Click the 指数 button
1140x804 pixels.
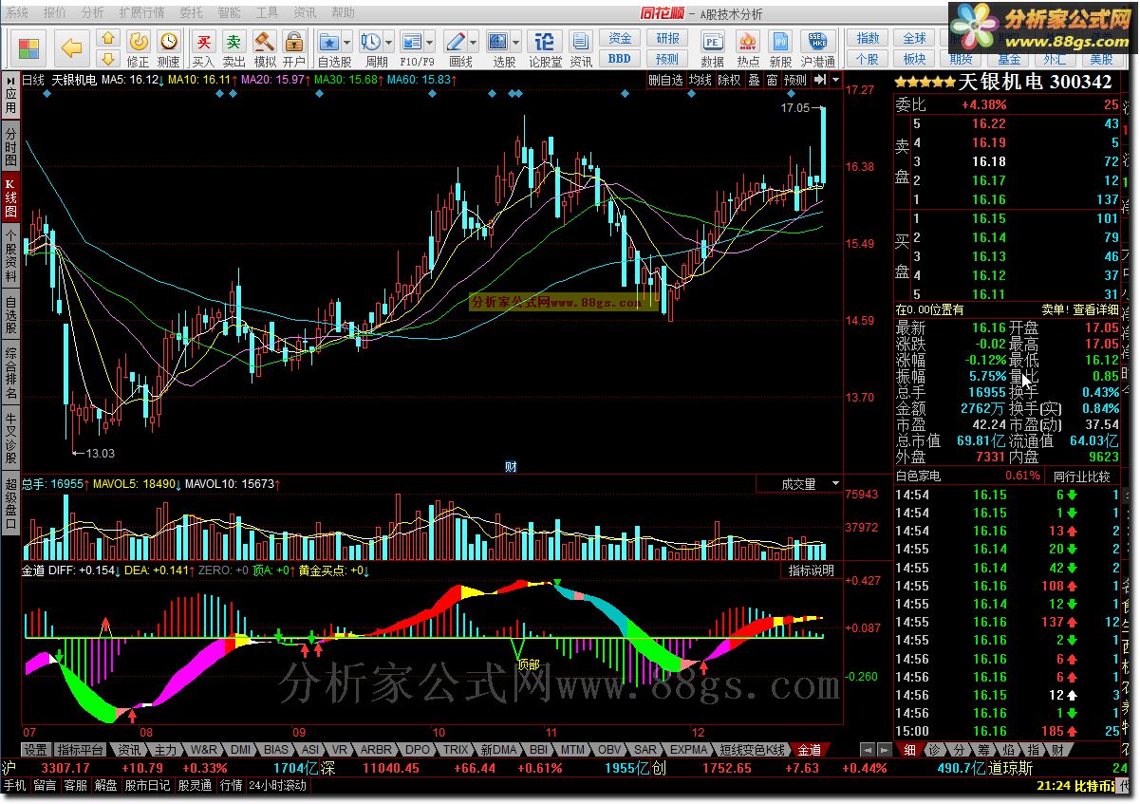[x=868, y=38]
